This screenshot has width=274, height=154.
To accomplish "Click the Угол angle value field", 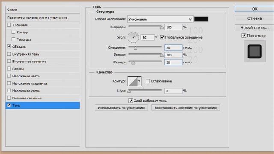I will tap(148, 37).
